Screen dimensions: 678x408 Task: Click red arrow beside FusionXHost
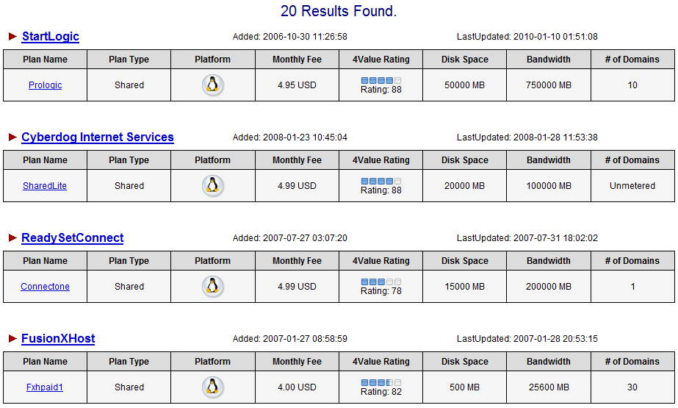[12, 339]
